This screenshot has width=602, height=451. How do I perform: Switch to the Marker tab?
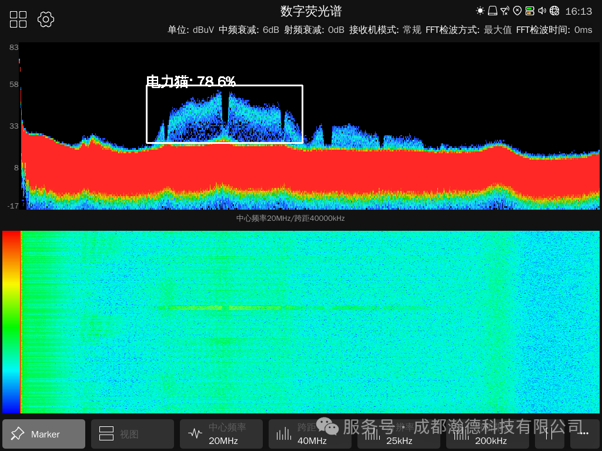pos(44,434)
